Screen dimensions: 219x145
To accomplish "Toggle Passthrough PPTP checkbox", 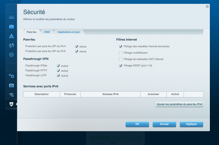I will click(58, 71).
